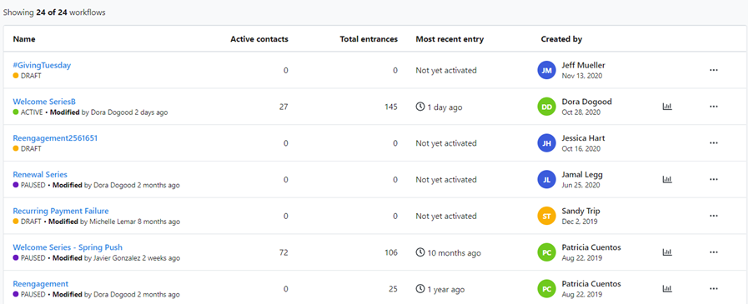Sort by the Created by column header
The height and width of the screenshot is (304, 749).
pos(562,39)
